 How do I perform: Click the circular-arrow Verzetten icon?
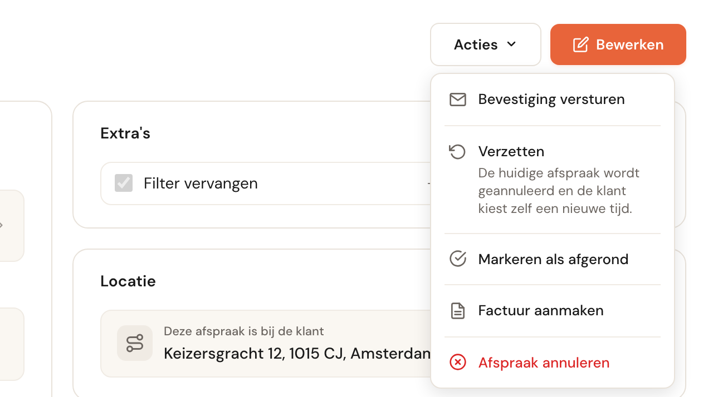tap(457, 151)
